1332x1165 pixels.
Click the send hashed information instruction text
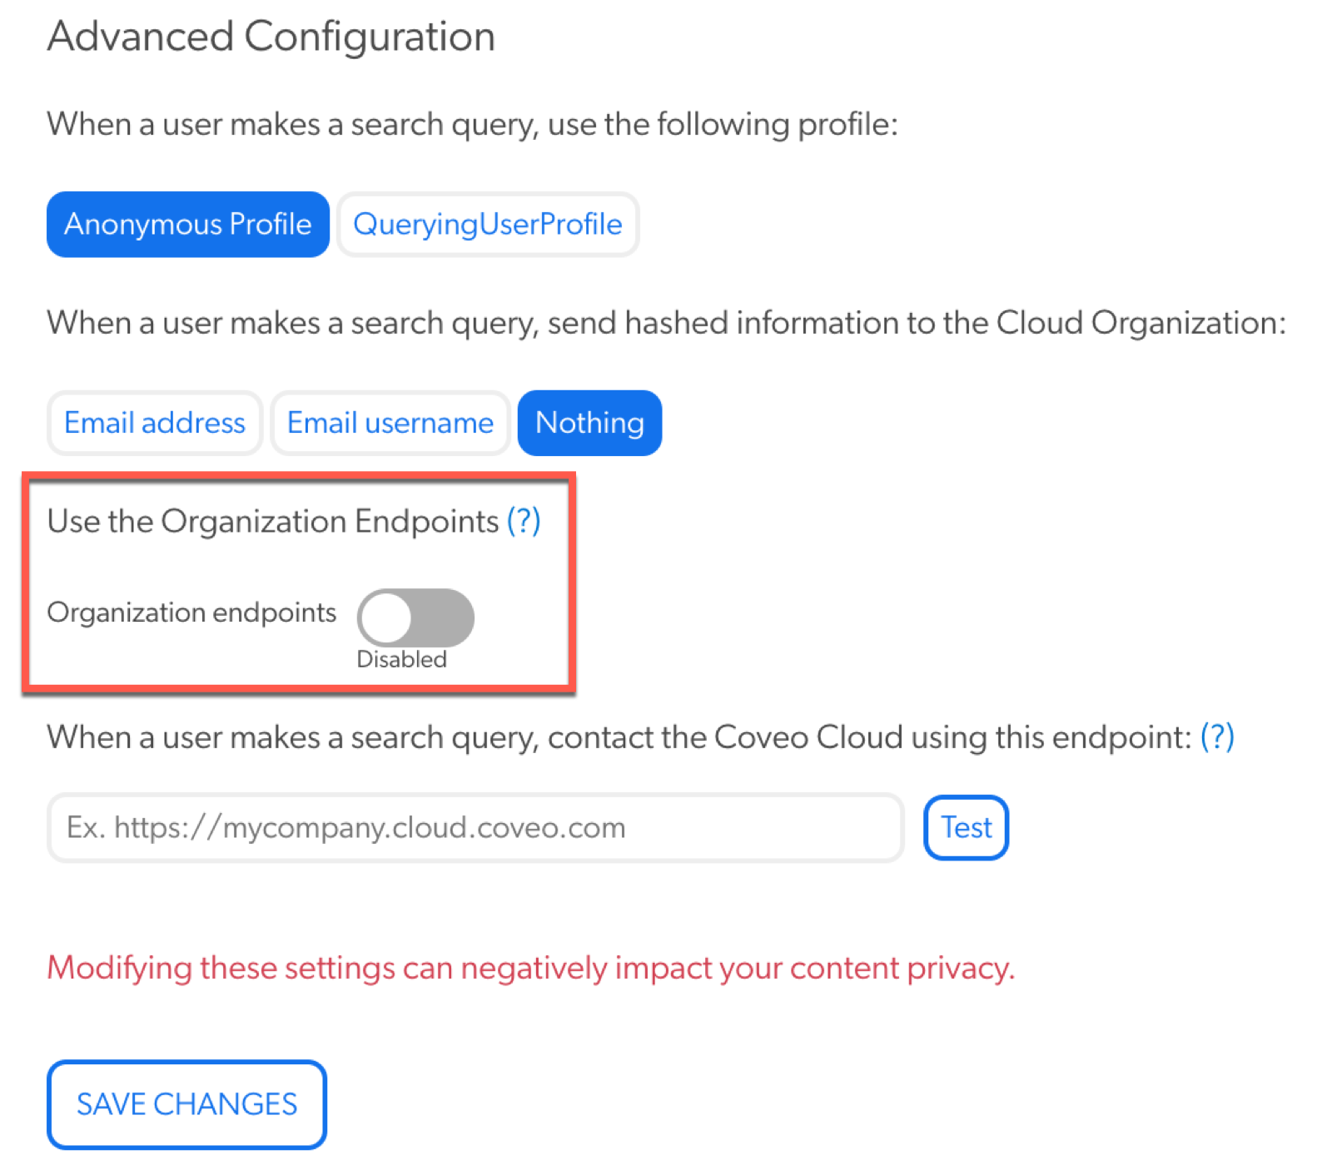point(667,323)
